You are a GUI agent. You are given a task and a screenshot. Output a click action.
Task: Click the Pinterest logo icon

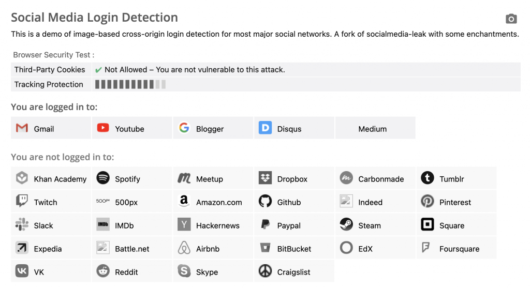(428, 202)
